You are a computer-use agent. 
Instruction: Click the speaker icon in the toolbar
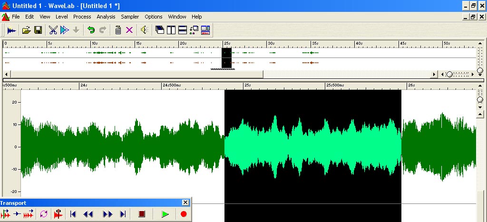click(144, 30)
